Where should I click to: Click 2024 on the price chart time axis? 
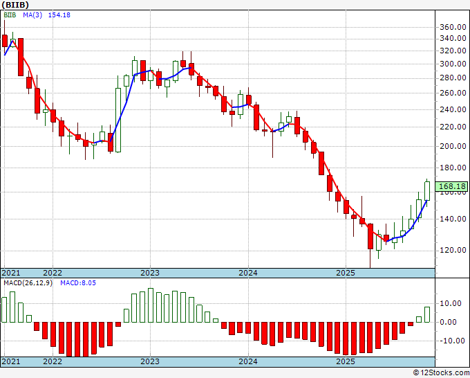(x=248, y=273)
